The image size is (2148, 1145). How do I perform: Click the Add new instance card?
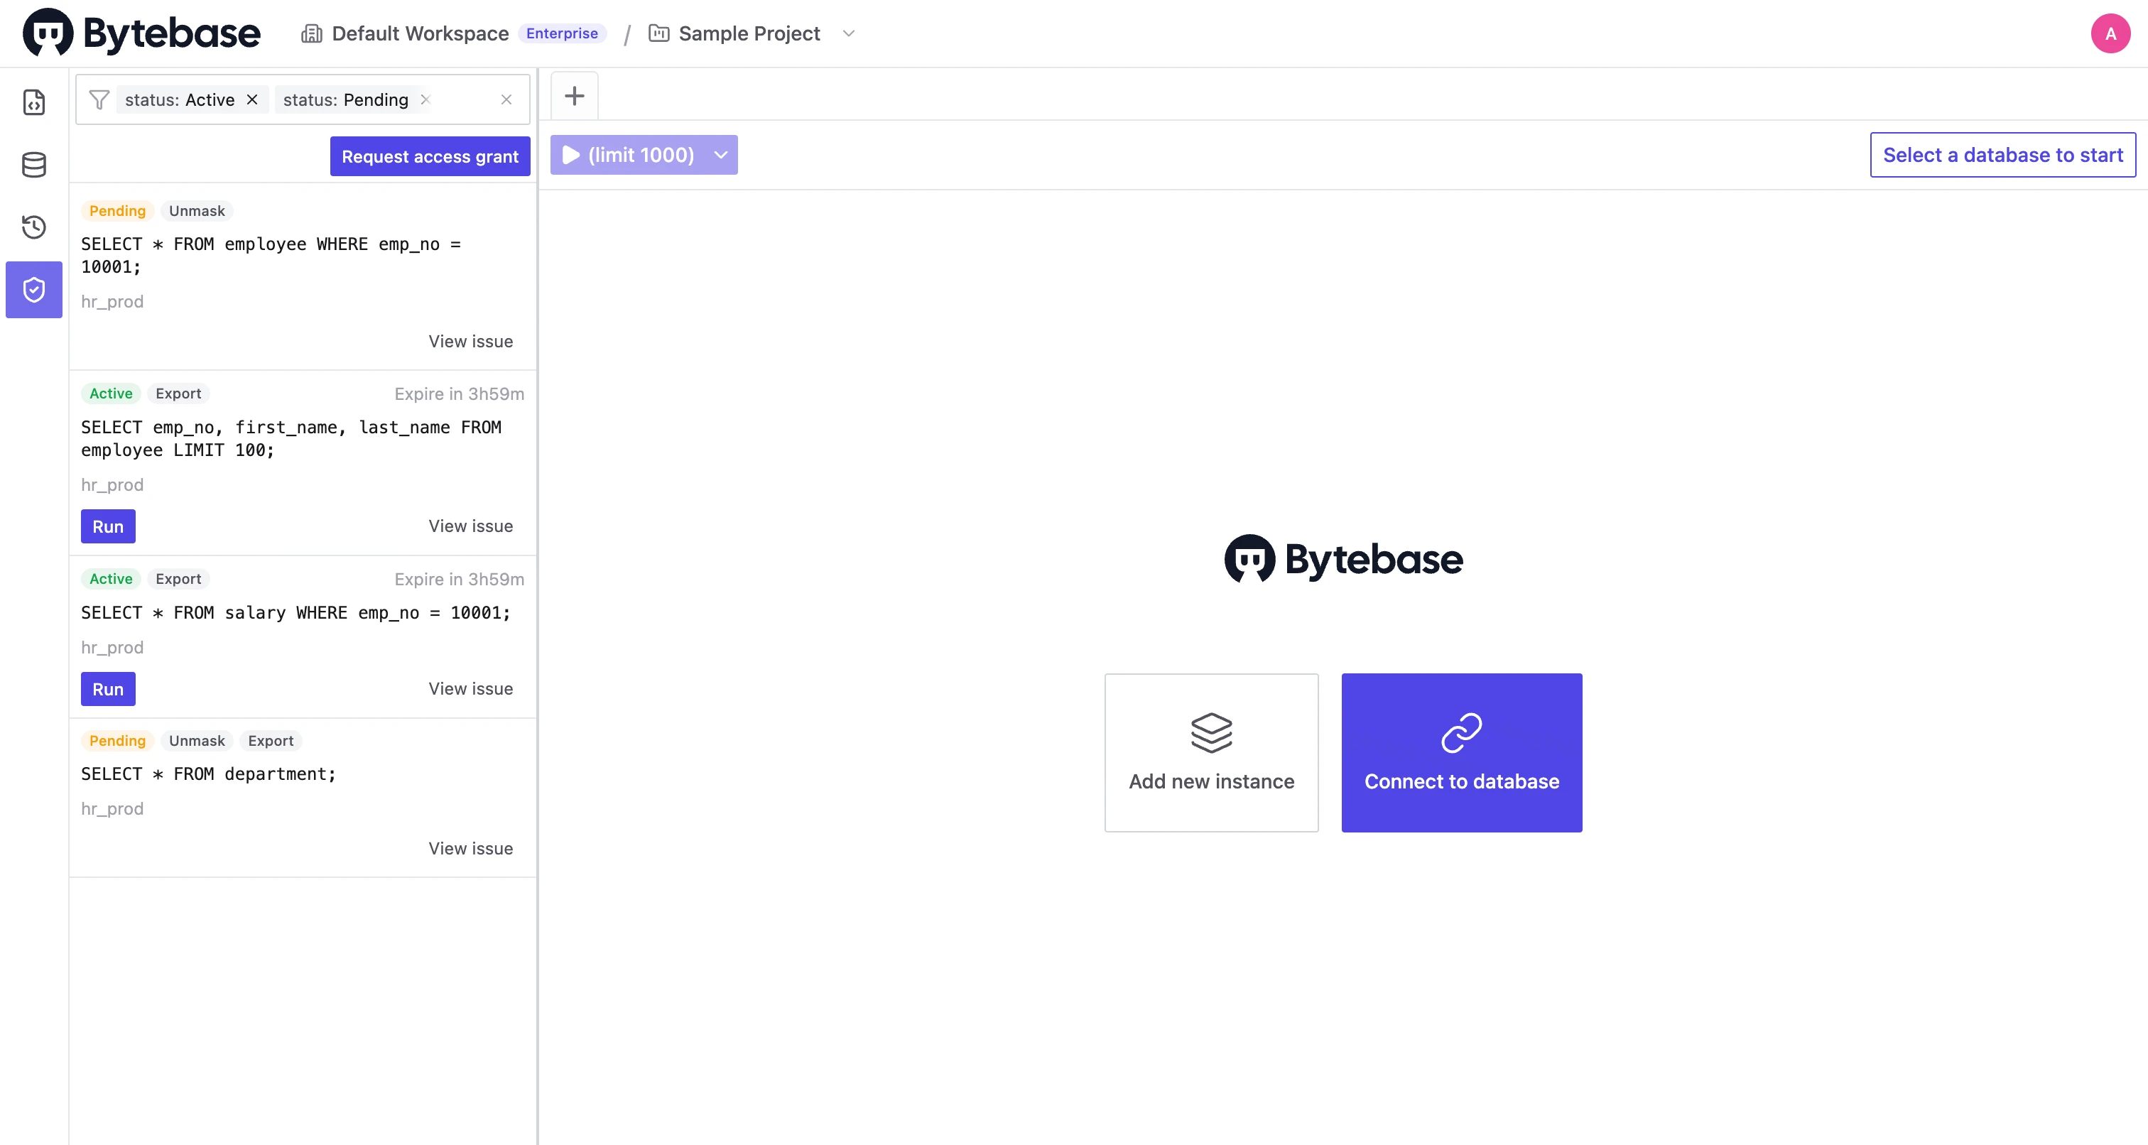(1212, 752)
